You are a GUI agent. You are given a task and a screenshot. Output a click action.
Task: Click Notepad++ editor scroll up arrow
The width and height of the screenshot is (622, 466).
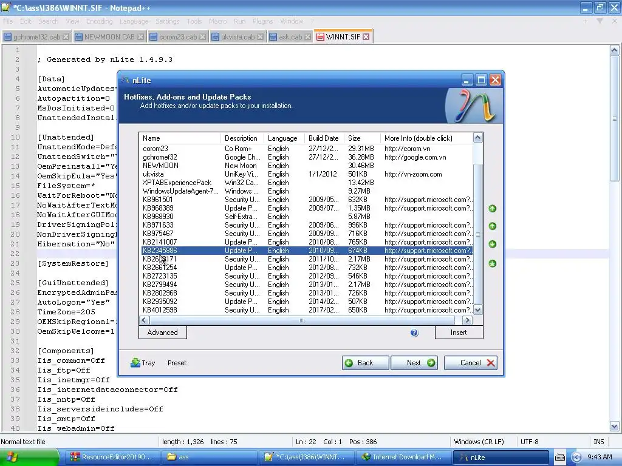pos(614,50)
